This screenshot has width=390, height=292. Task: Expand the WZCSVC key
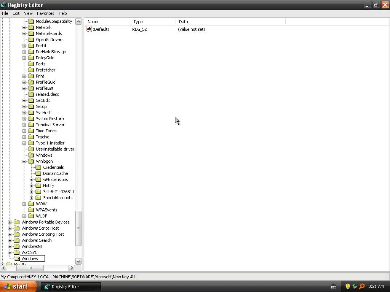10,252
